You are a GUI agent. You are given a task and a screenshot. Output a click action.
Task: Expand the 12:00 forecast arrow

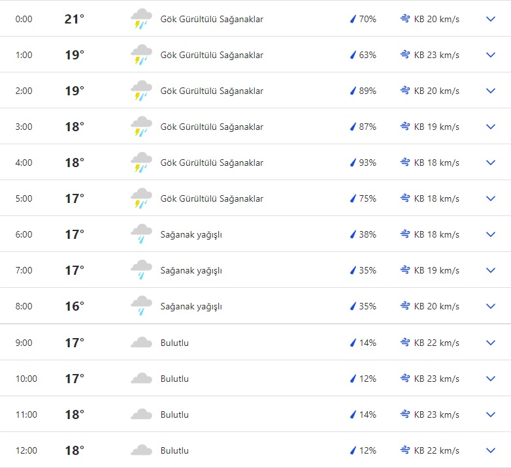pos(491,450)
